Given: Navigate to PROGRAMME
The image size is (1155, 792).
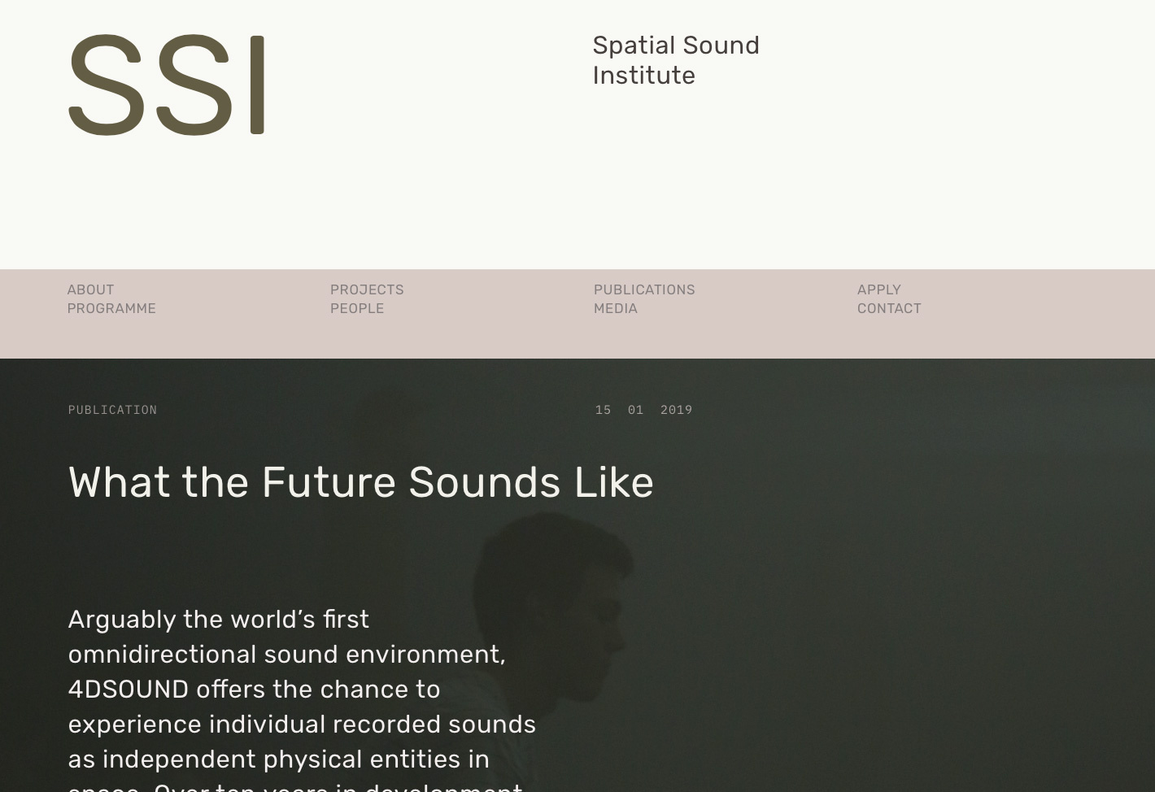Looking at the screenshot, I should tap(111, 308).
